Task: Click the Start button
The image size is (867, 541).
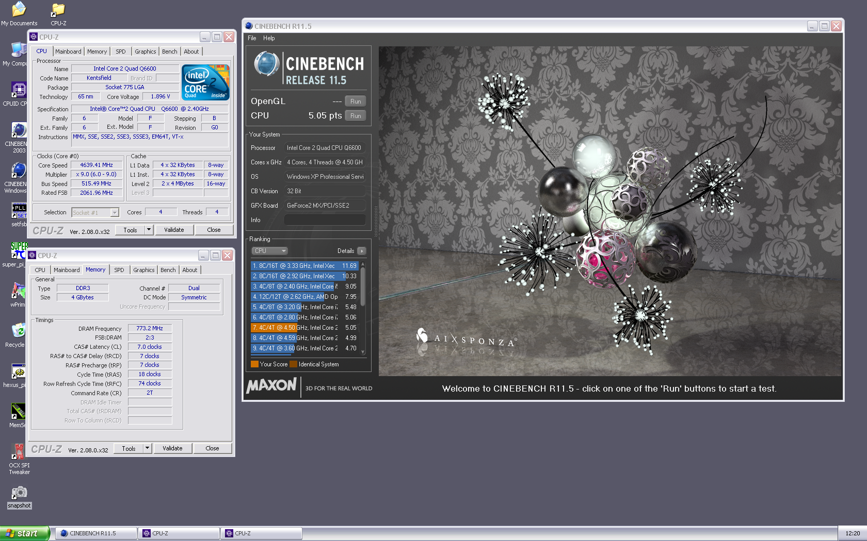Action: pyautogui.click(x=25, y=533)
